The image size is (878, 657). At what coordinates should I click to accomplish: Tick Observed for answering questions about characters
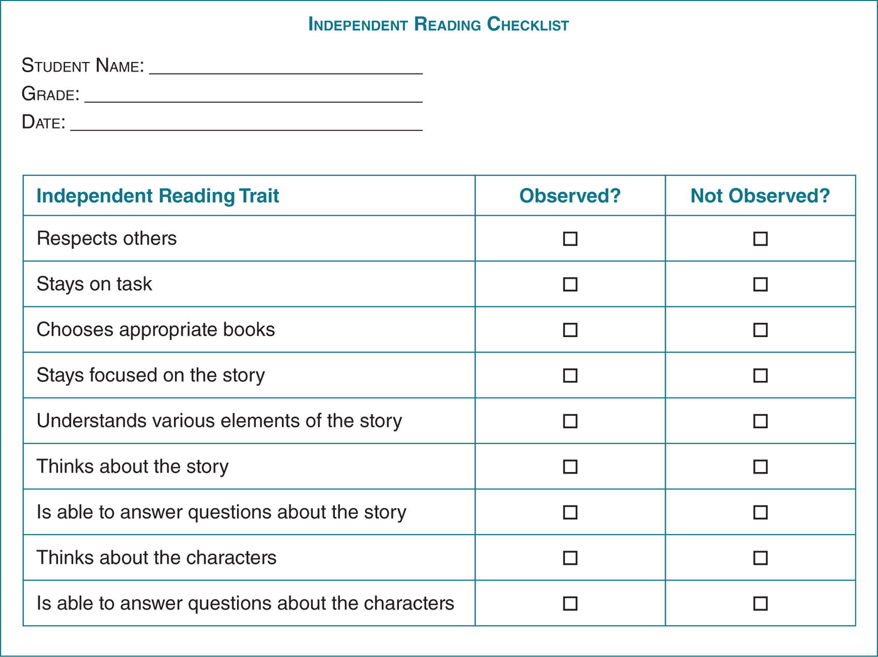[570, 603]
